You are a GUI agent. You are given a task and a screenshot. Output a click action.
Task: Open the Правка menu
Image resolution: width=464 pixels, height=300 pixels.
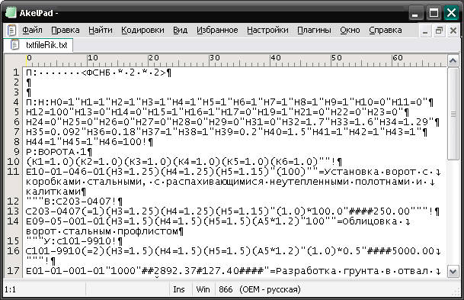[66, 31]
